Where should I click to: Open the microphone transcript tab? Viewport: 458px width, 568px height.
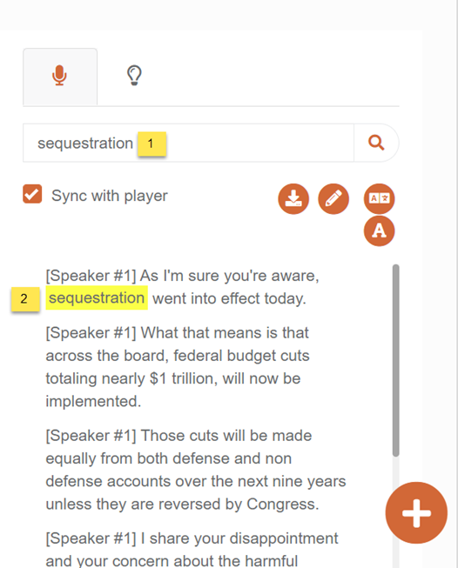click(x=60, y=77)
